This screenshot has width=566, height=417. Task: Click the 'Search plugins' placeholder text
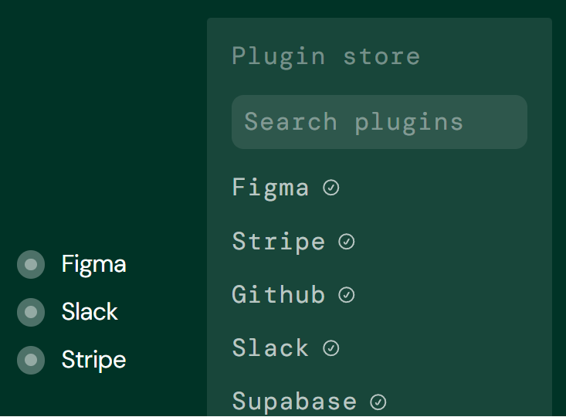coord(354,122)
